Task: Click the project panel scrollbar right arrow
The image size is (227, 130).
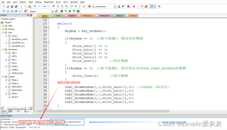Action: pyautogui.click(x=31, y=108)
